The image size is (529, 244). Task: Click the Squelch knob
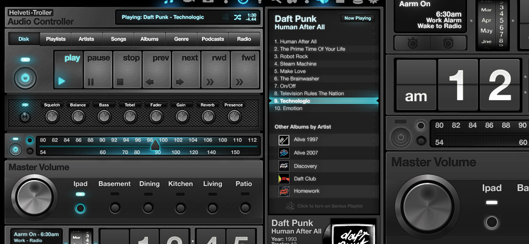(x=52, y=117)
